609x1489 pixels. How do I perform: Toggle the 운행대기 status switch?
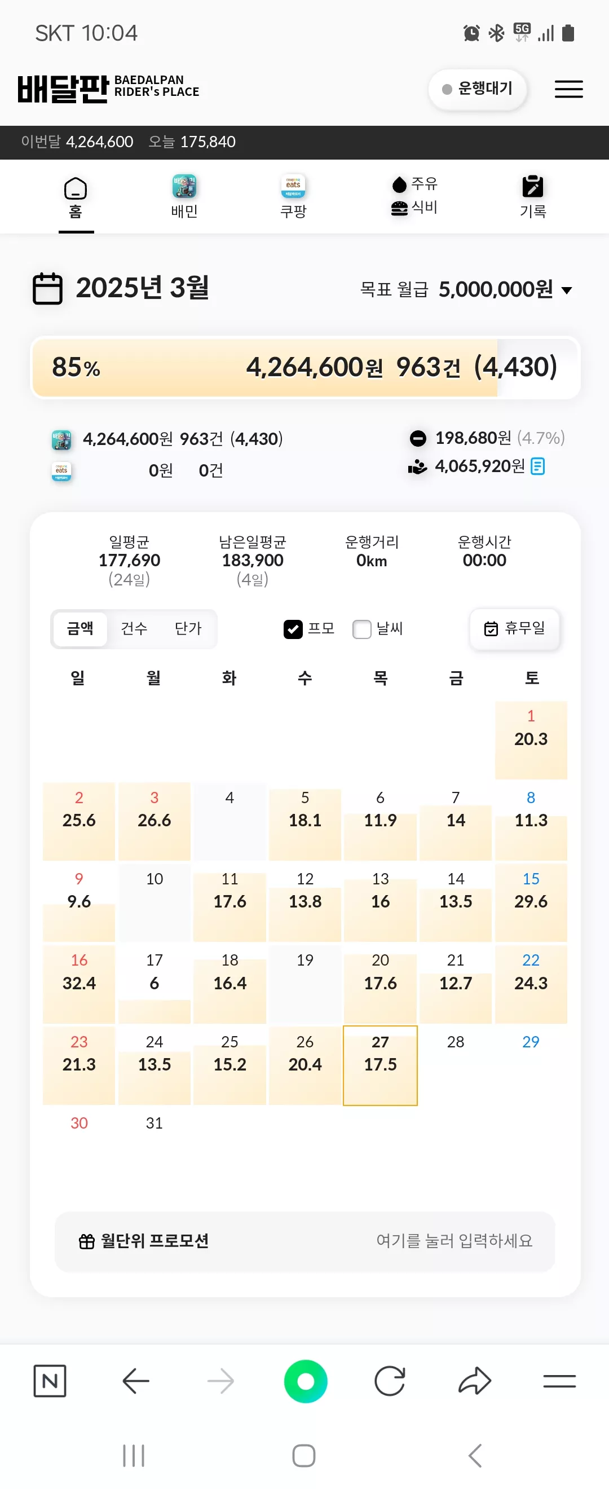click(477, 89)
